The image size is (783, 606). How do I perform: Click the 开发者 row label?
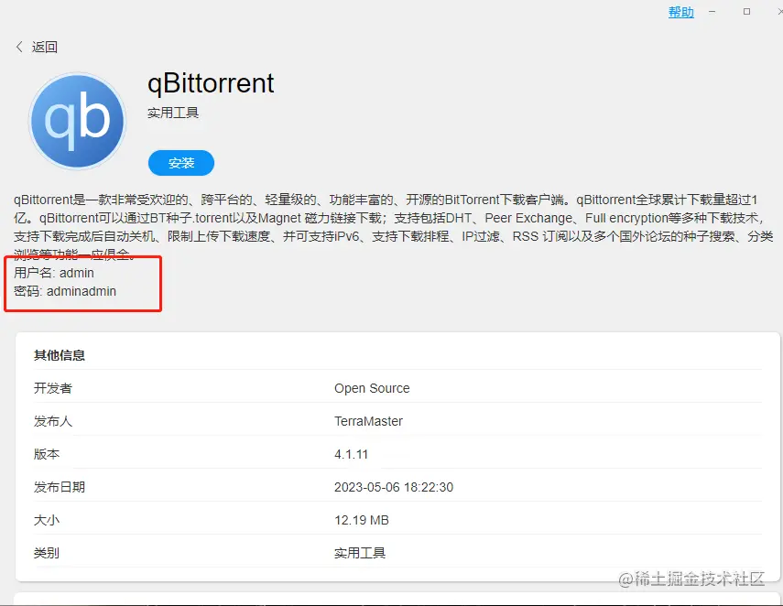(53, 388)
